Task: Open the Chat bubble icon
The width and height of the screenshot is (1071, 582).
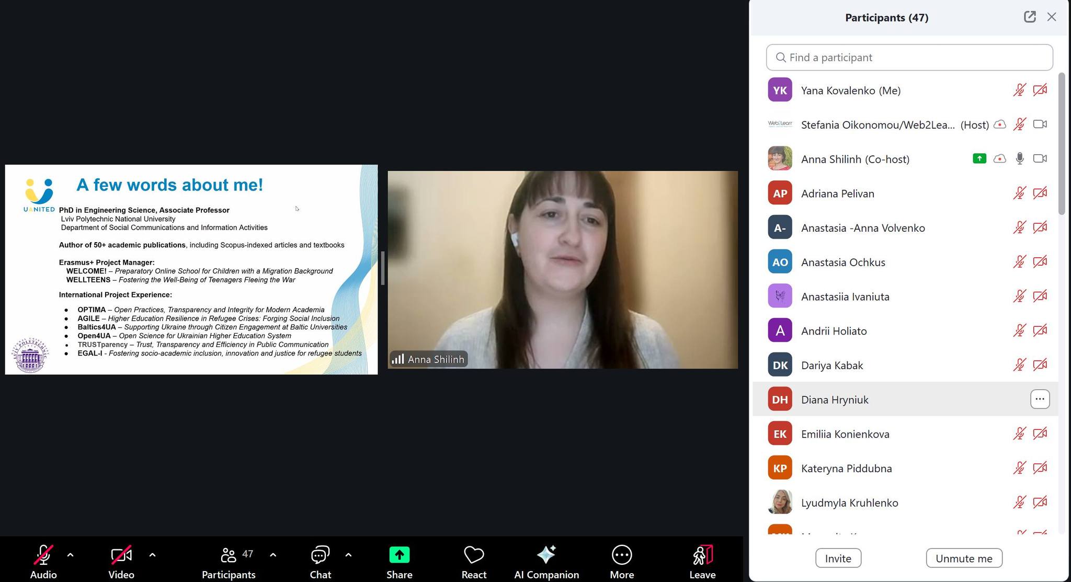Action: (x=320, y=555)
